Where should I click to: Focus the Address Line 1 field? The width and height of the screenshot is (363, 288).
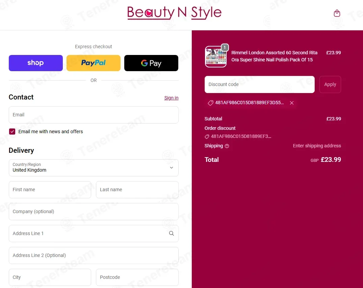pos(94,233)
